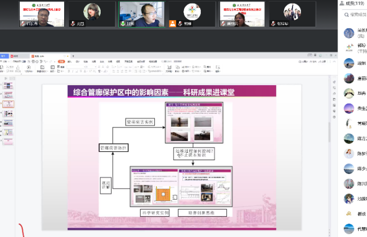Expand the quick access toolbar customize arrow
This screenshot has width=367, height=237.
pos(55,62)
